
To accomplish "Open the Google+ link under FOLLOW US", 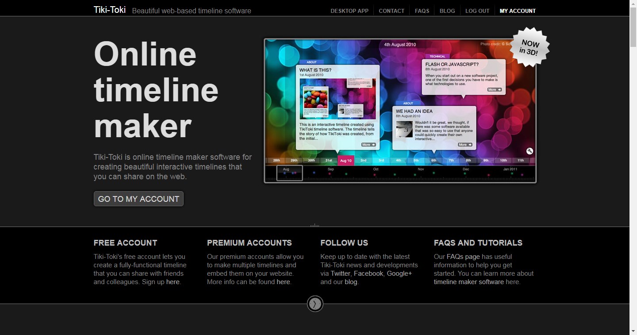I will pyautogui.click(x=399, y=273).
